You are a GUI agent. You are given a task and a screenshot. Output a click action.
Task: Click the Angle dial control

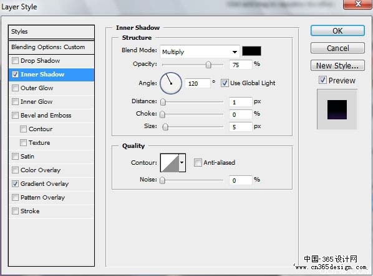click(171, 83)
